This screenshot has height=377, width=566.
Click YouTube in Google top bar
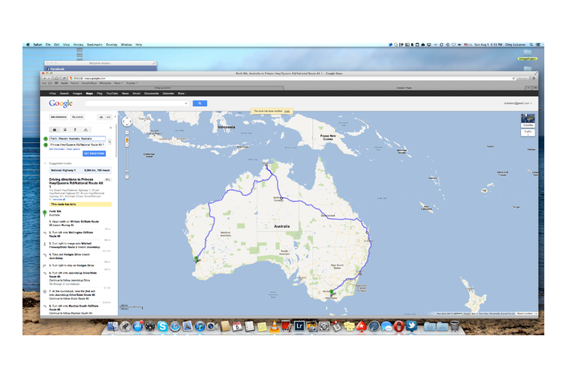(112, 93)
